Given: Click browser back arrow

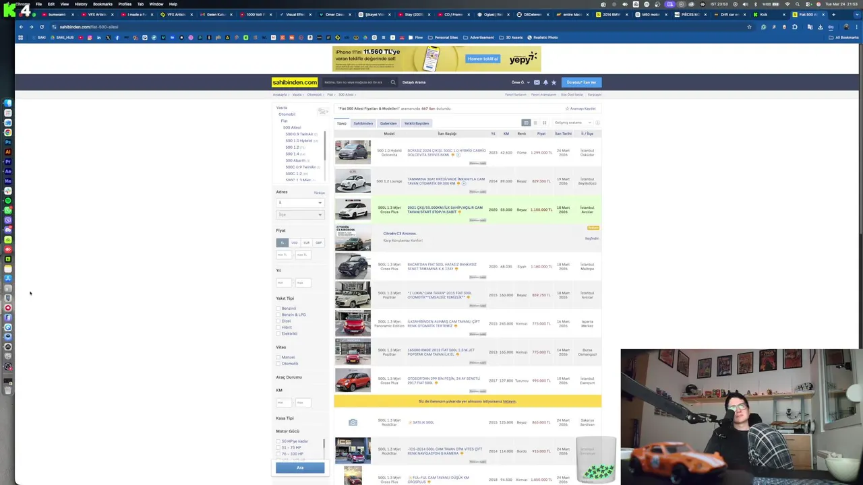Looking at the screenshot, I should [x=21, y=27].
